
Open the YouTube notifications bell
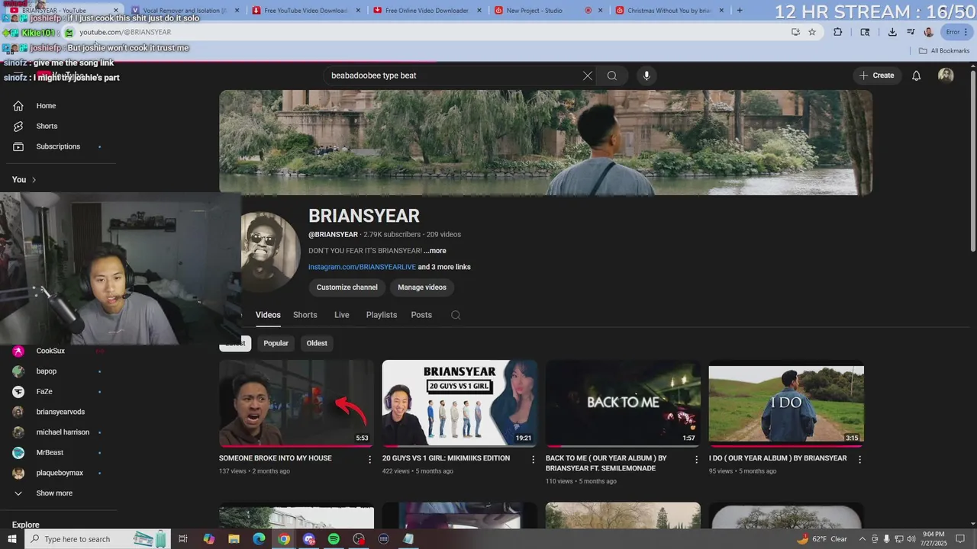[916, 75]
